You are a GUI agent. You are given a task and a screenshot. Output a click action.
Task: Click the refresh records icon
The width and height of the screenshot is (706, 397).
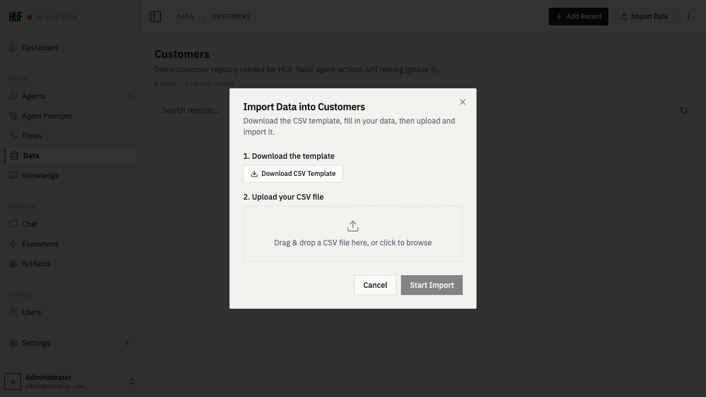click(x=684, y=110)
